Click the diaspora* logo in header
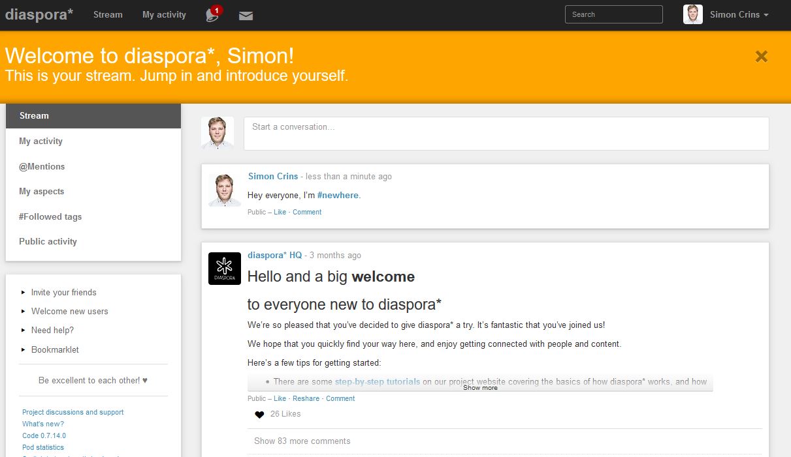 coord(39,14)
